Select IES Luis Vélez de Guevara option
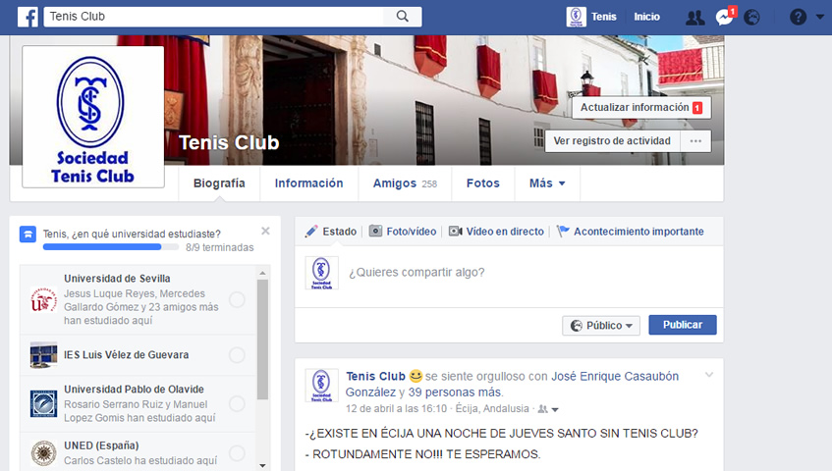The image size is (832, 471). 237,354
